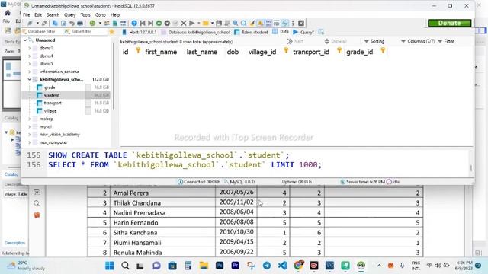This screenshot has width=488, height=274.
Task: Go to first row using toolbar icon
Action: pyautogui.click(x=143, y=23)
